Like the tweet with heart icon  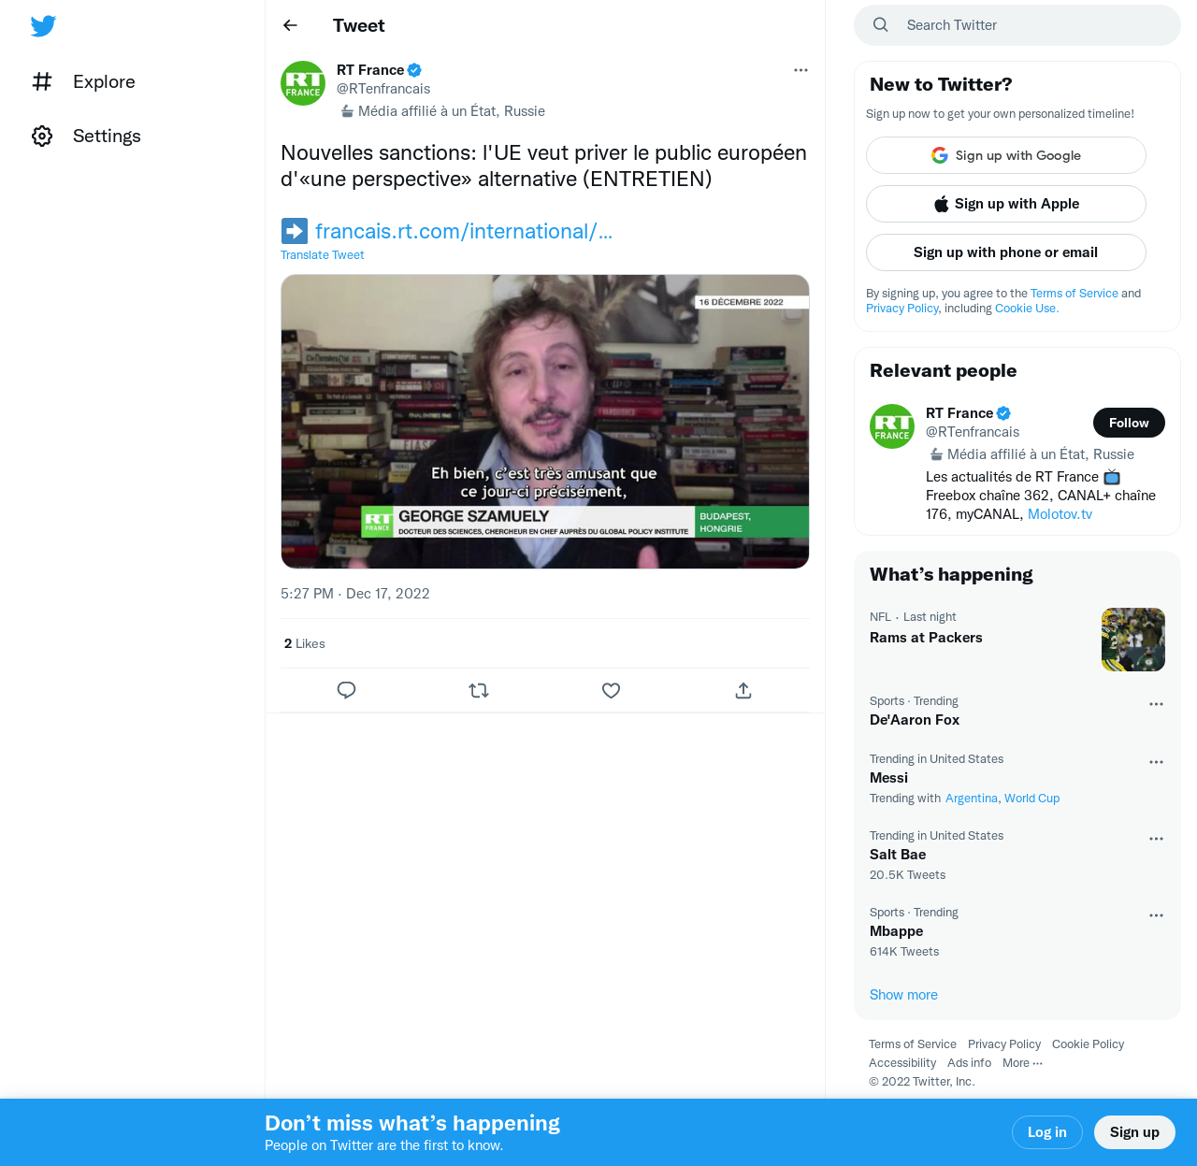(611, 690)
